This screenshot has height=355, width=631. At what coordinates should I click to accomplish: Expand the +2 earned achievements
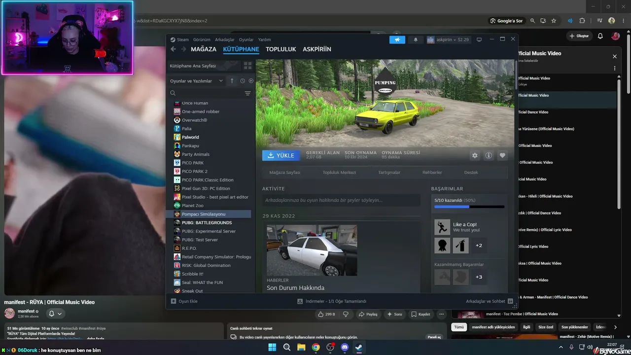pos(479,246)
